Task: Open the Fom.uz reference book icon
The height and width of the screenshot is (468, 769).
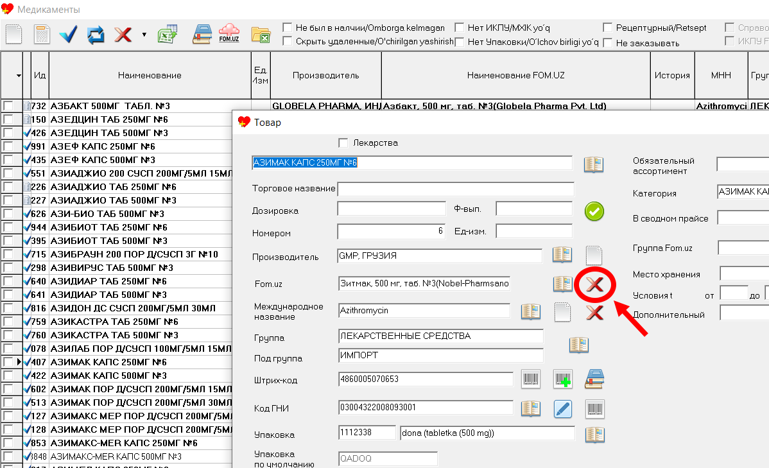Action: [x=562, y=283]
